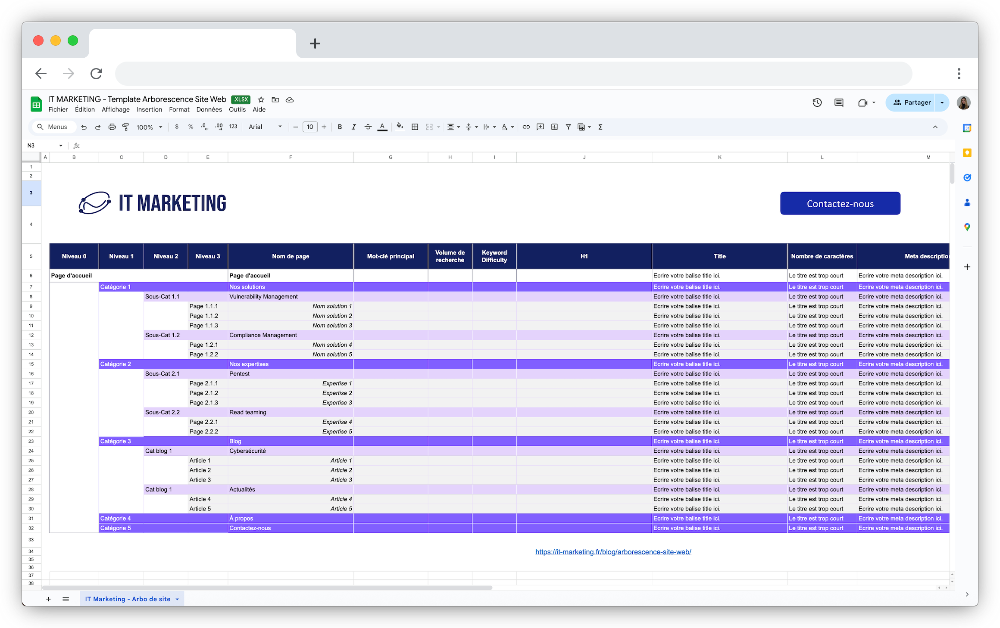Click the insert link icon
Viewport: 1000px width, 628px height.
tap(526, 127)
